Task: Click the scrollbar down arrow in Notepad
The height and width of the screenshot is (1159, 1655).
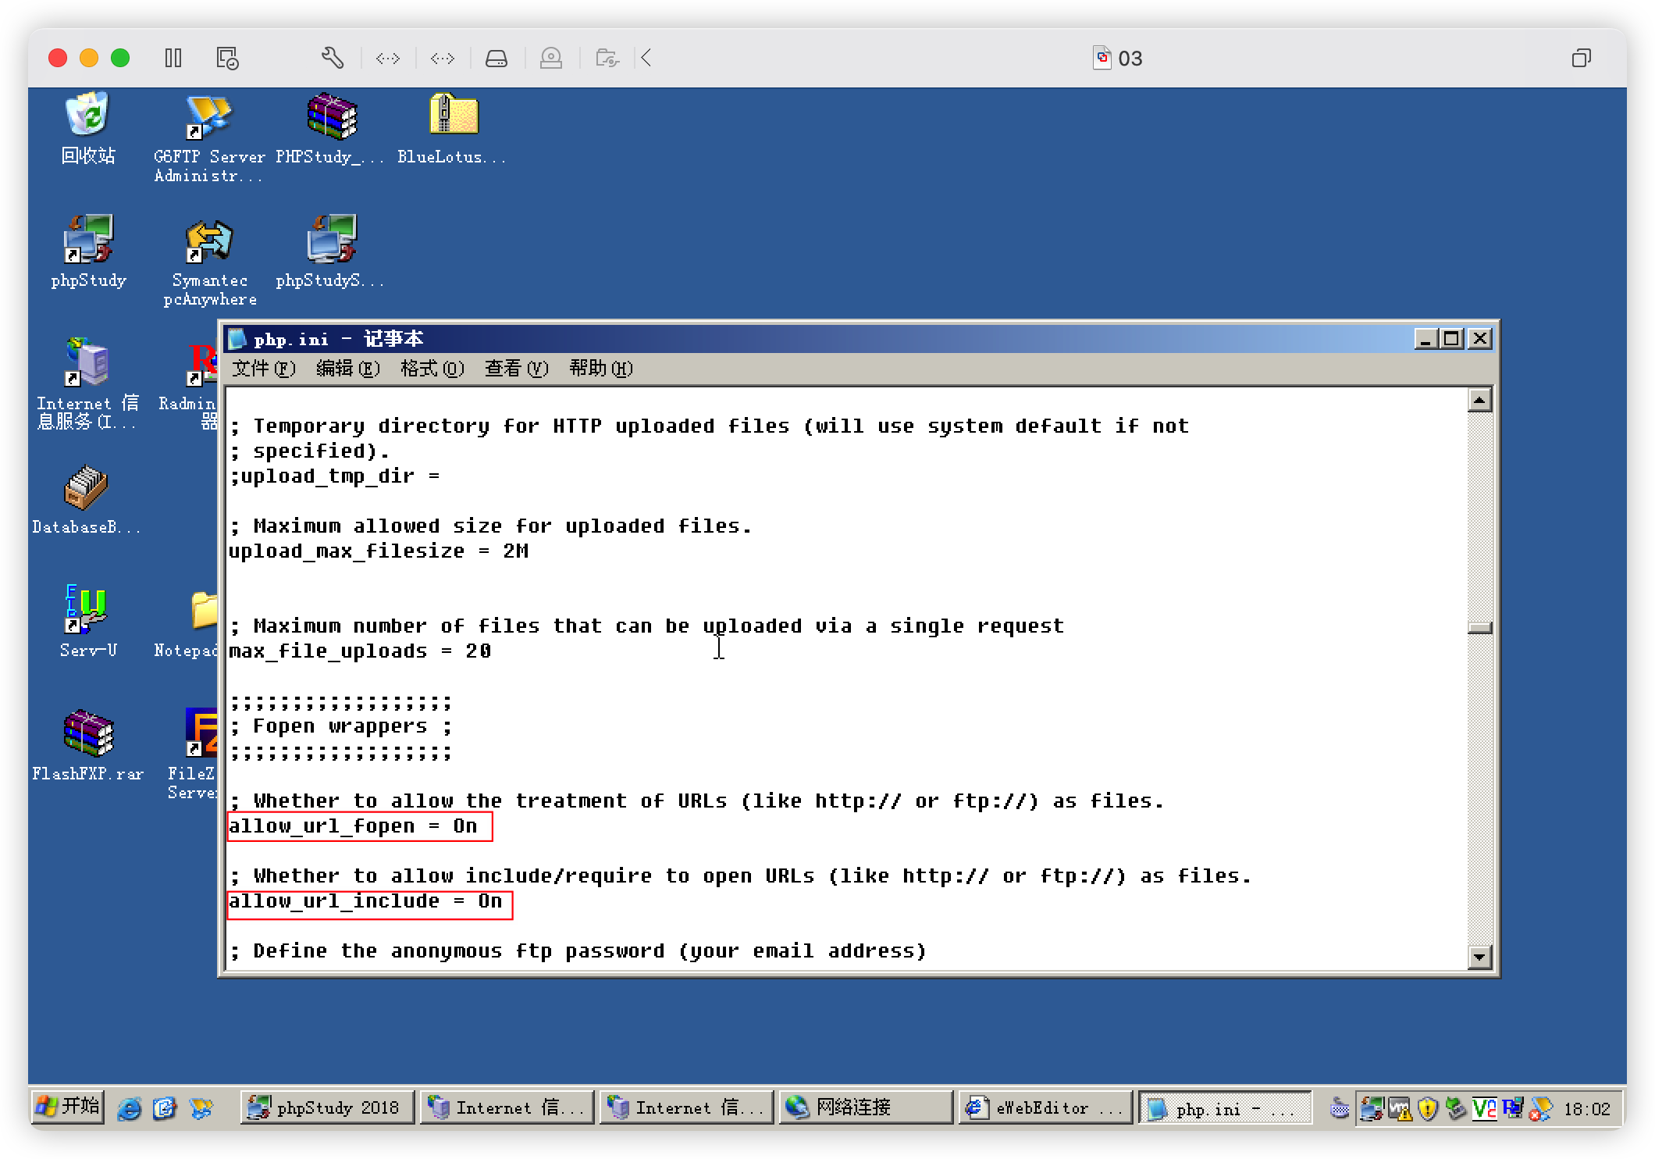Action: pos(1479,957)
